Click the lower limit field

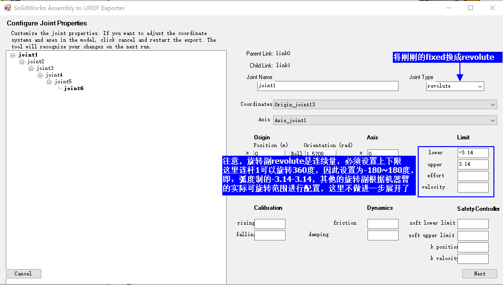pyautogui.click(x=473, y=153)
